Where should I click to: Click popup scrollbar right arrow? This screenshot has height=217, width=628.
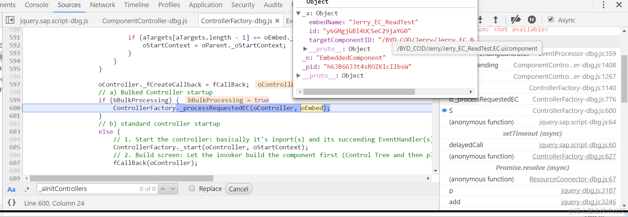point(471,92)
